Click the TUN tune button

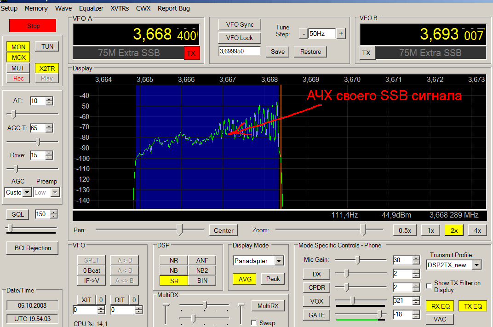[47, 46]
